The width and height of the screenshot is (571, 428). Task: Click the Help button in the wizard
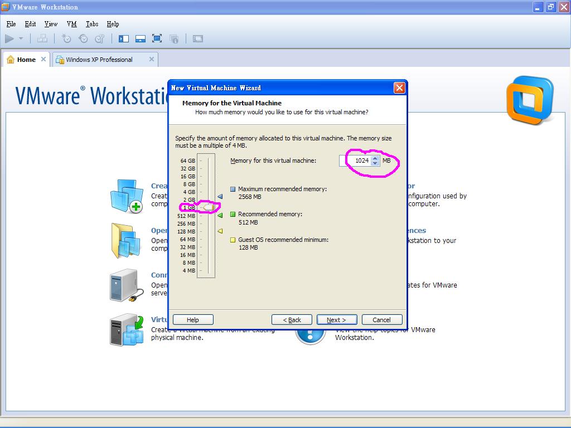tap(193, 319)
